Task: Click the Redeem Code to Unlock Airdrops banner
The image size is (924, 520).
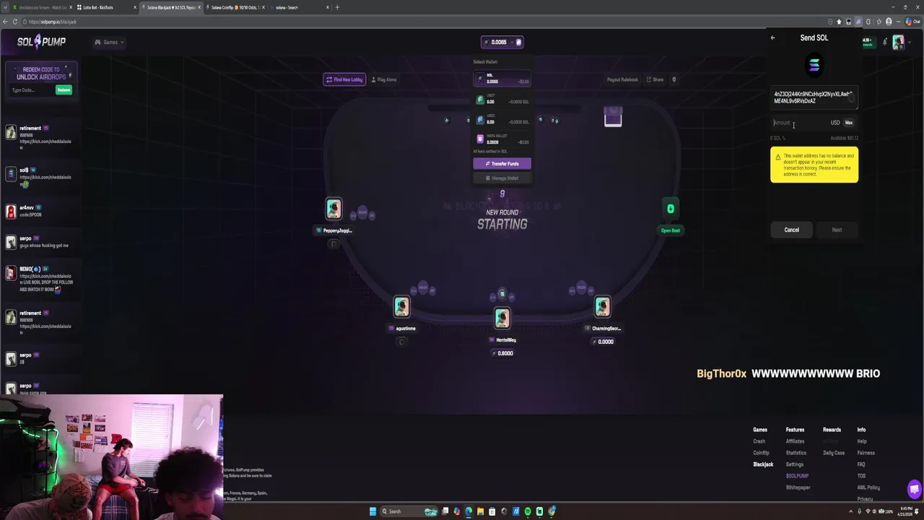Action: pyautogui.click(x=41, y=73)
